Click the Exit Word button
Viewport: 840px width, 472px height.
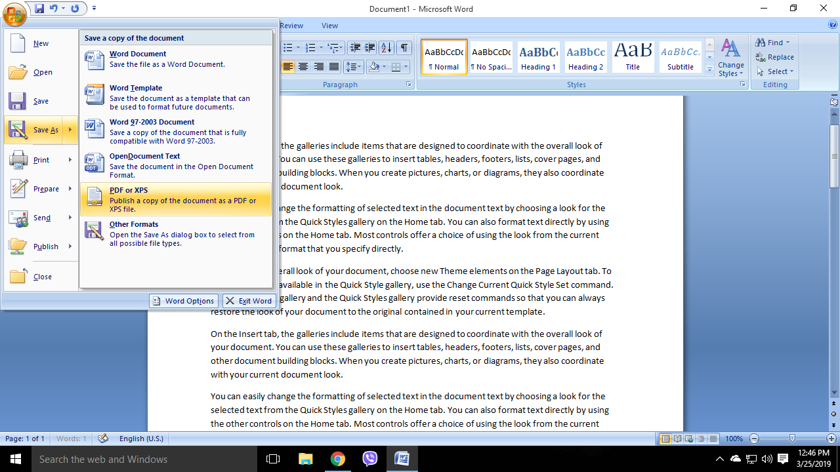tap(249, 301)
